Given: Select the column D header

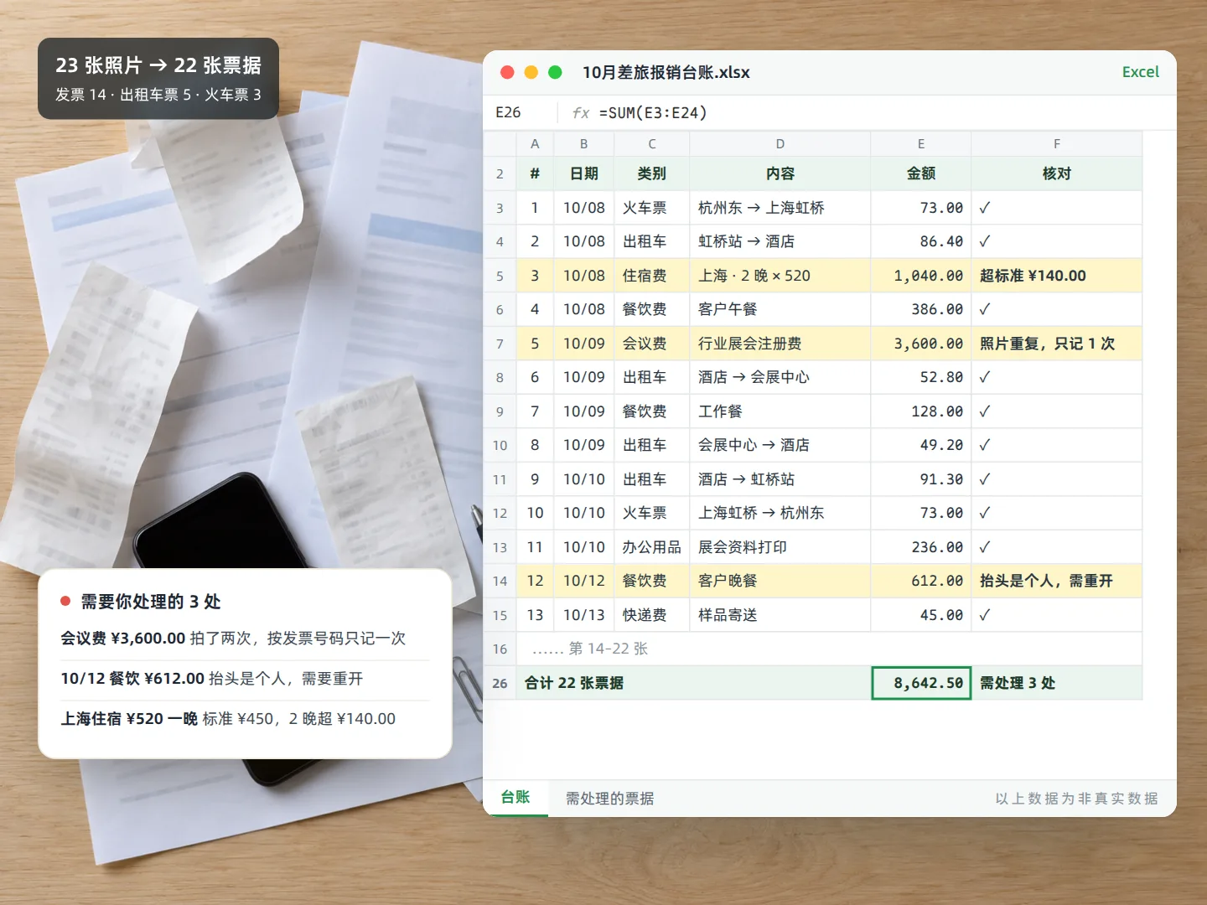Looking at the screenshot, I should click(x=780, y=144).
